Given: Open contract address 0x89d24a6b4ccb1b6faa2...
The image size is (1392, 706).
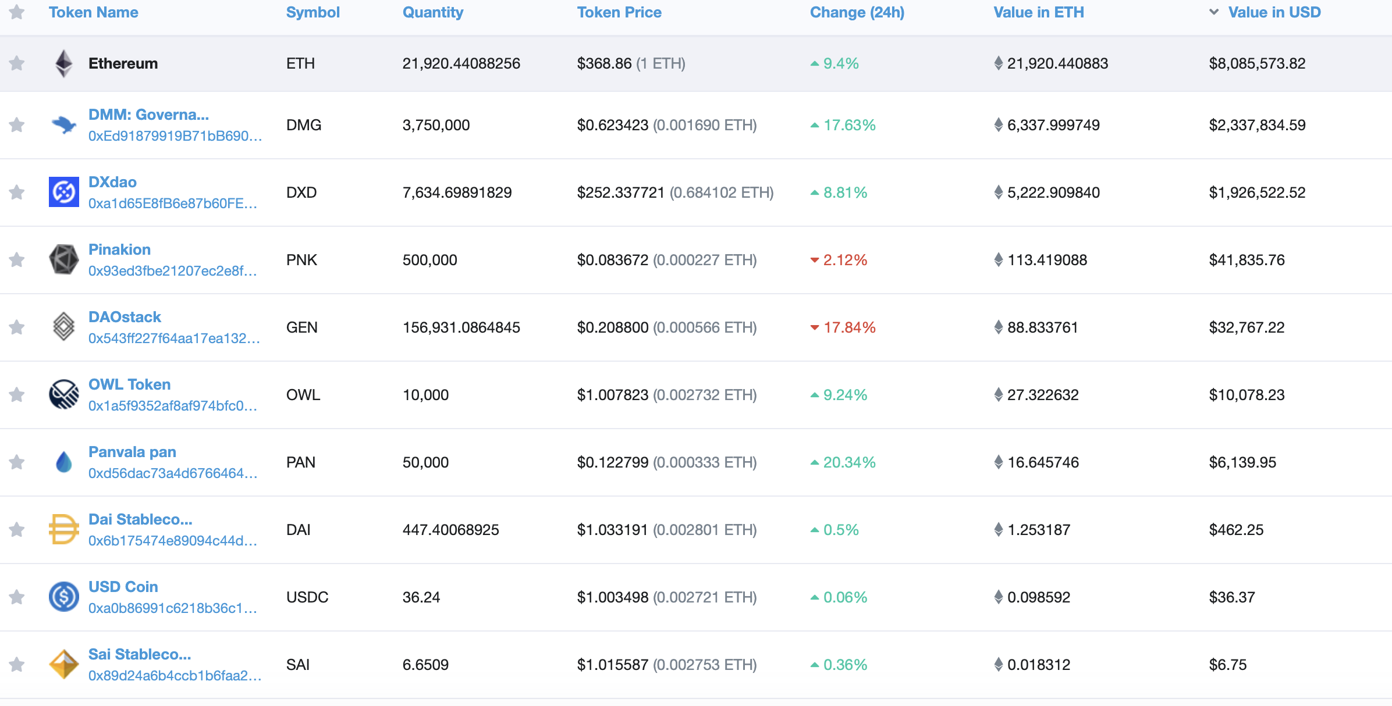Looking at the screenshot, I should 175,676.
